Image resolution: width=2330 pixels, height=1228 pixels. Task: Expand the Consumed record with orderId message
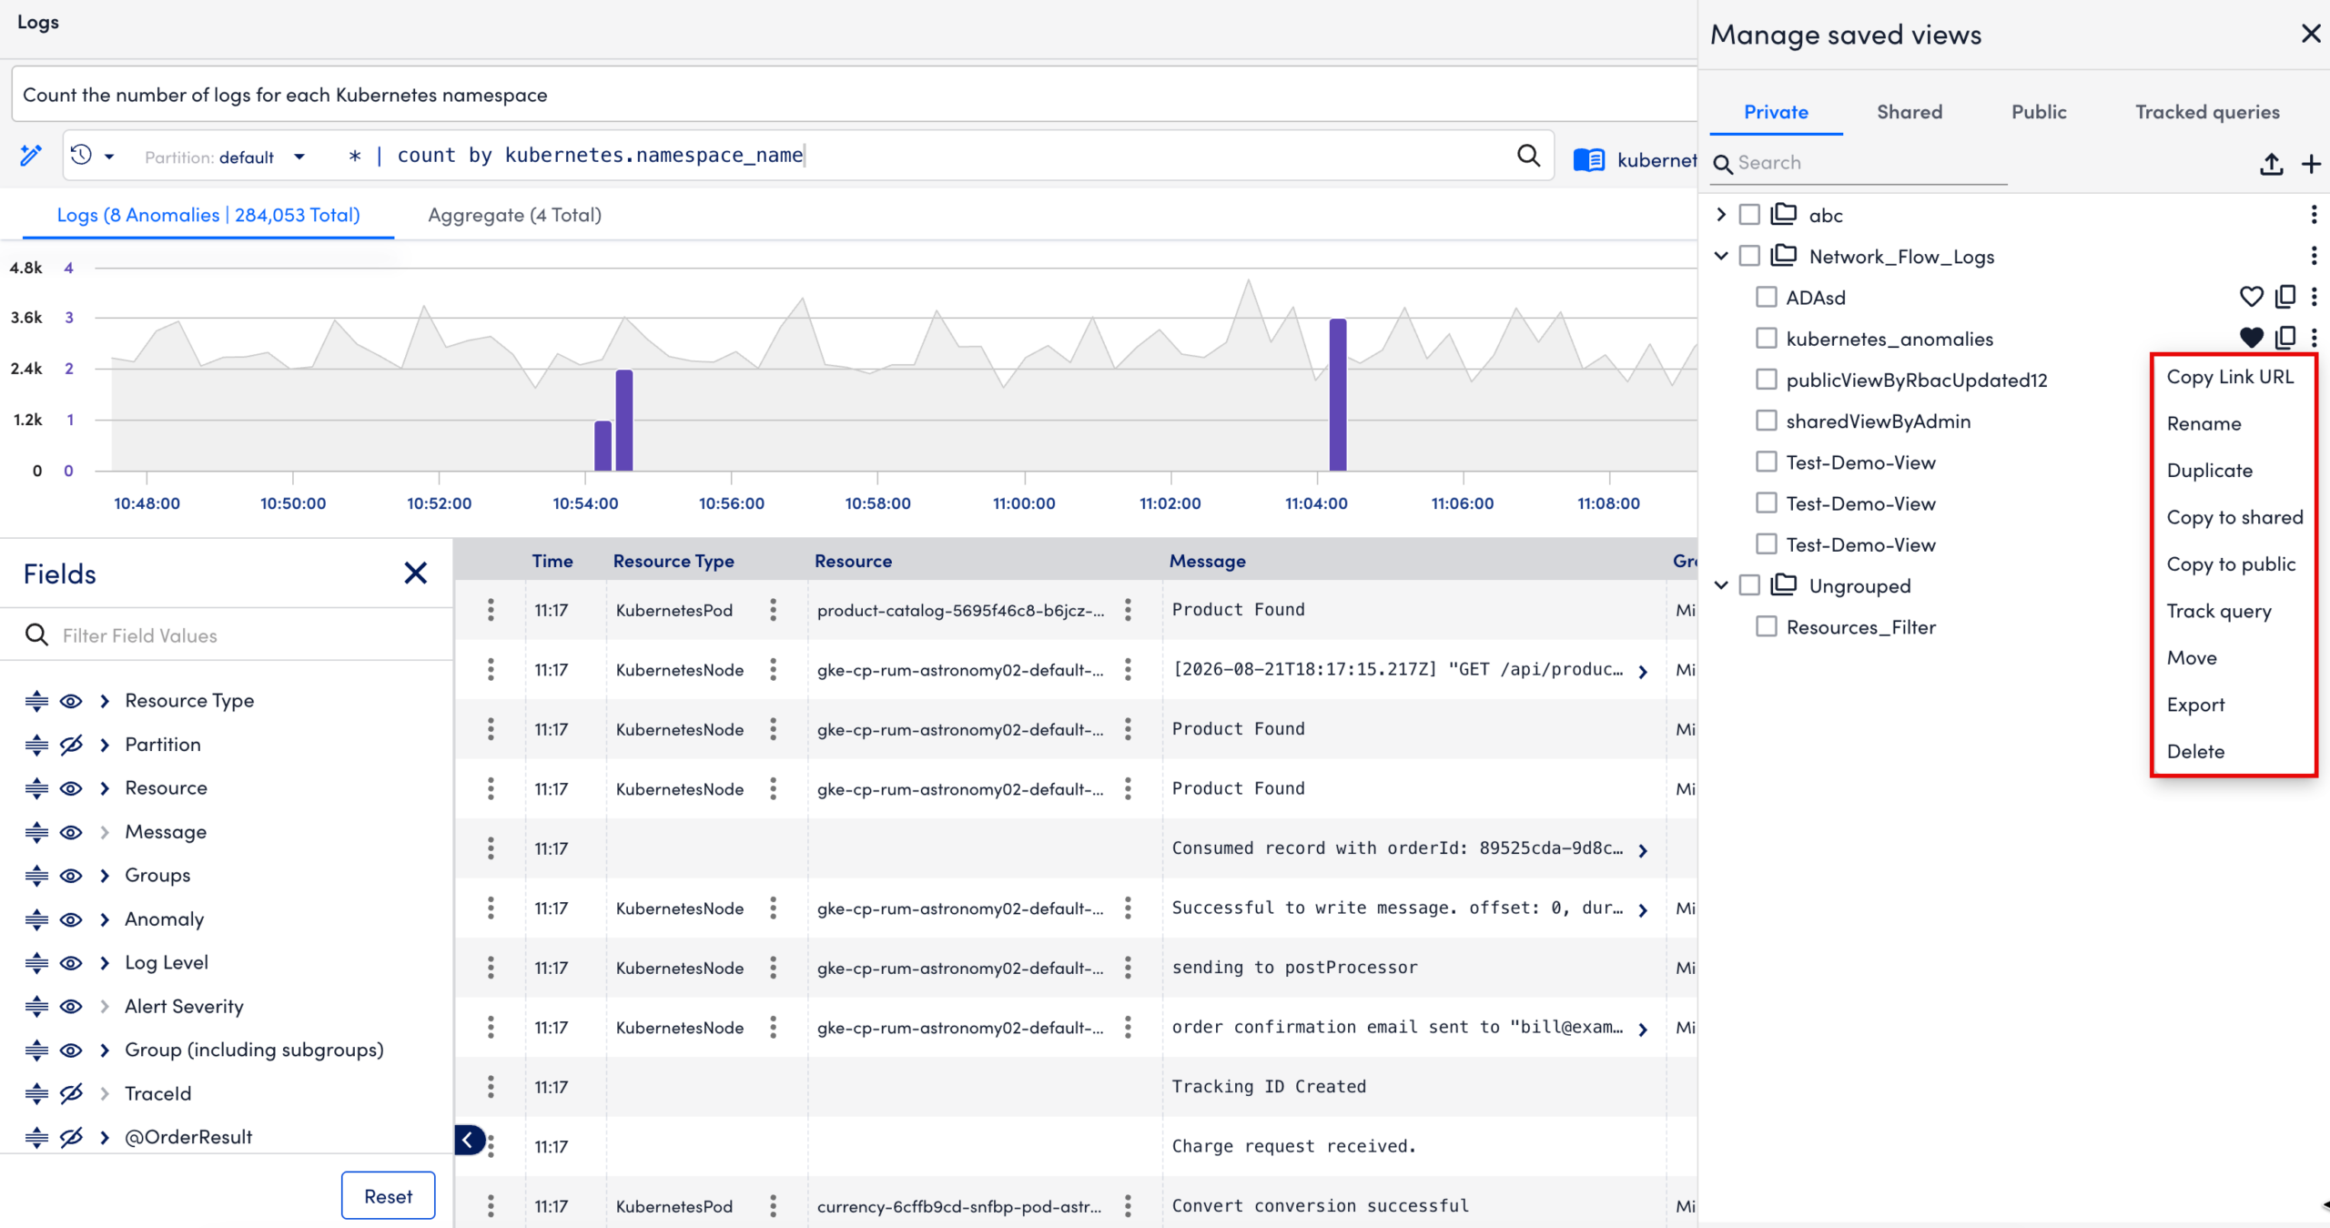tap(1643, 850)
